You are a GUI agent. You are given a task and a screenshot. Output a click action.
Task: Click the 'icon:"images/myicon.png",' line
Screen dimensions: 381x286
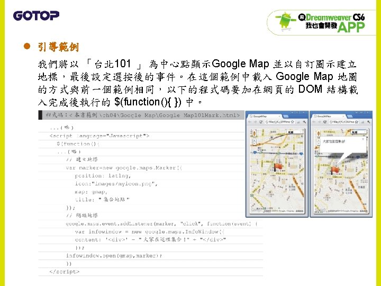(116, 184)
